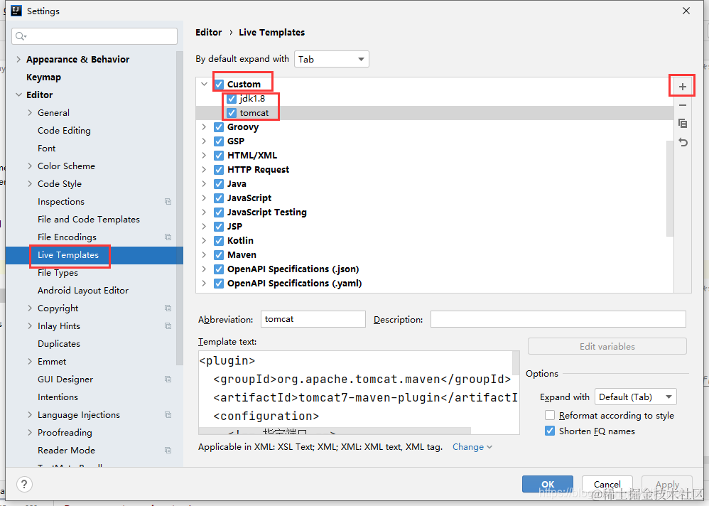Click the Editor breadcrumb link
This screenshot has height=506, width=709.
pyautogui.click(x=208, y=33)
